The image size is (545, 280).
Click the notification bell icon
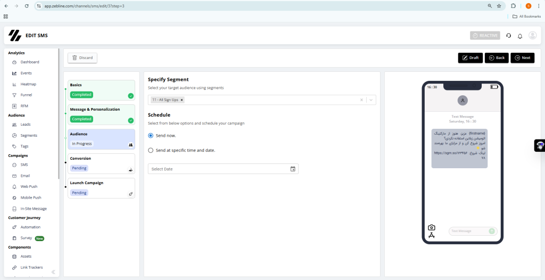[520, 36]
